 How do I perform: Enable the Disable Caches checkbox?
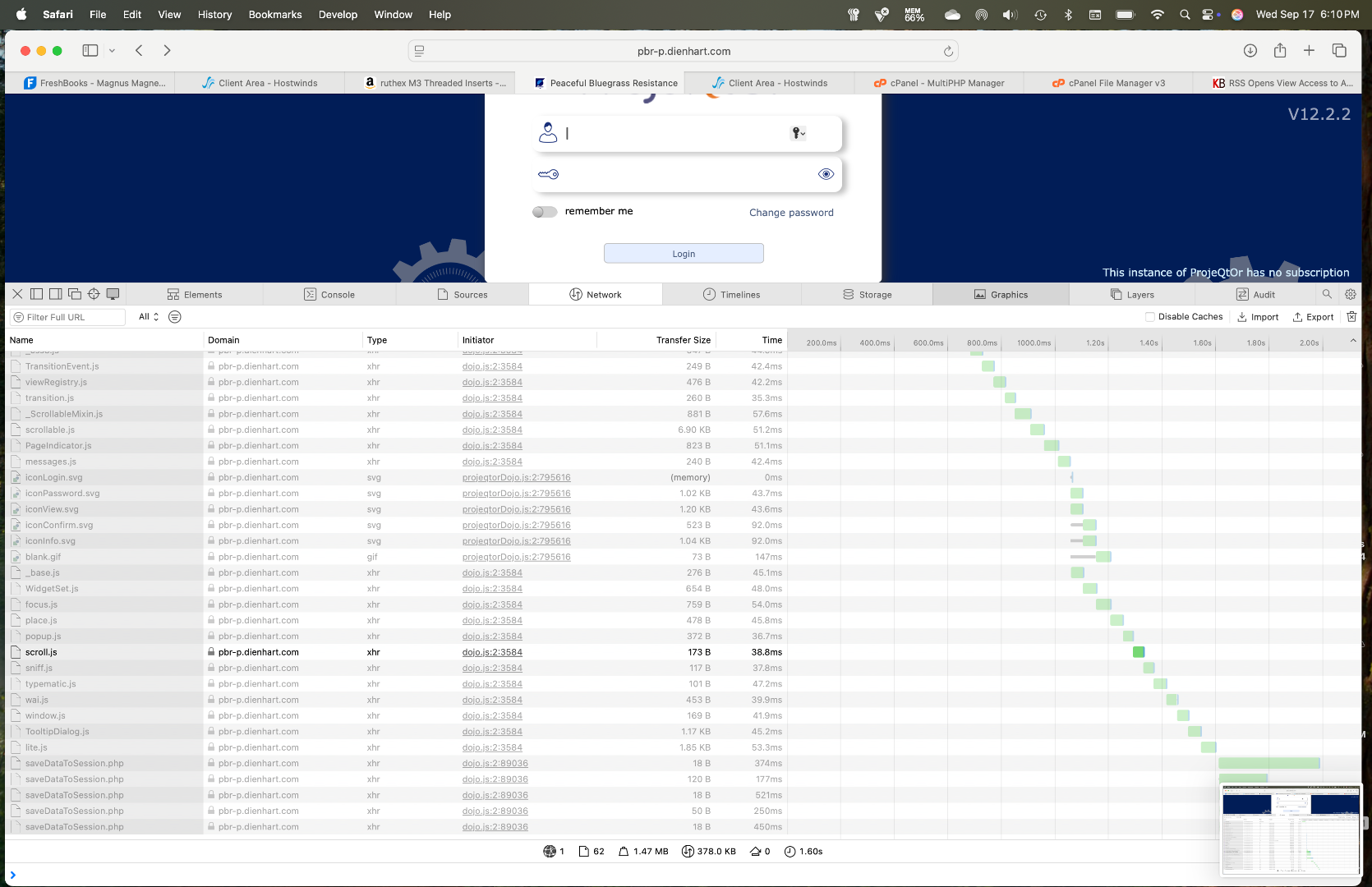coord(1149,317)
